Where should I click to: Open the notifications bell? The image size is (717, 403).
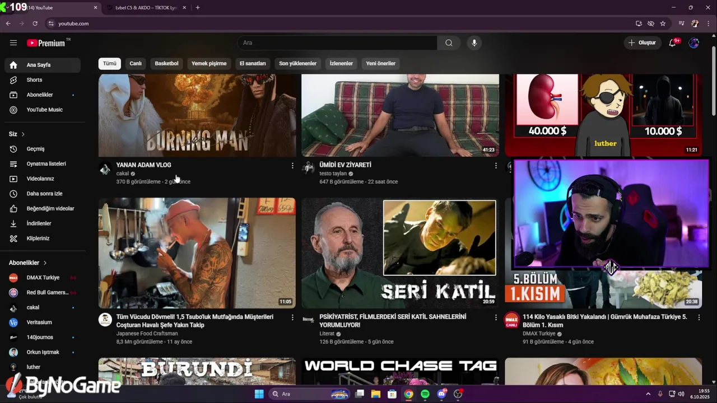pos(672,43)
